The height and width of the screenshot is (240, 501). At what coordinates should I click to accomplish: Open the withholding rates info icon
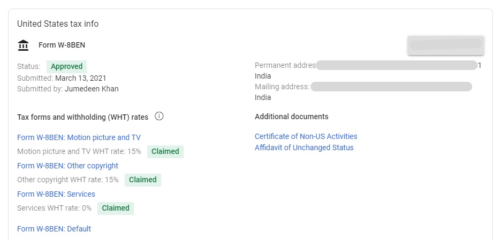(x=159, y=116)
